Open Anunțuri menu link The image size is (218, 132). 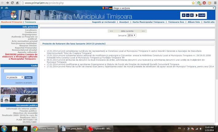[124, 22]
